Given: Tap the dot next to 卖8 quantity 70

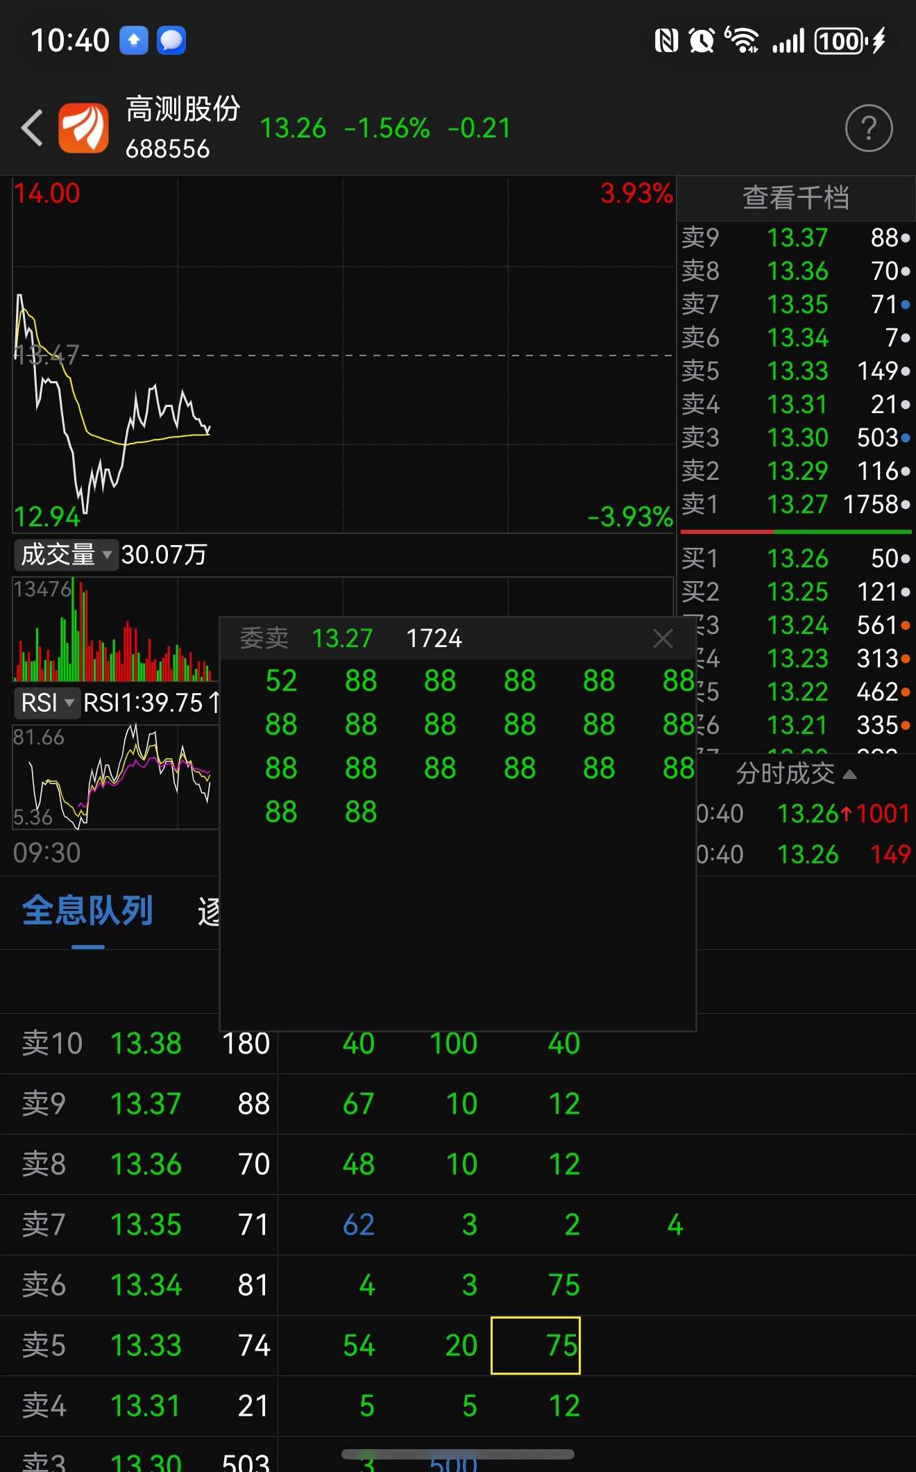Looking at the screenshot, I should [x=906, y=271].
